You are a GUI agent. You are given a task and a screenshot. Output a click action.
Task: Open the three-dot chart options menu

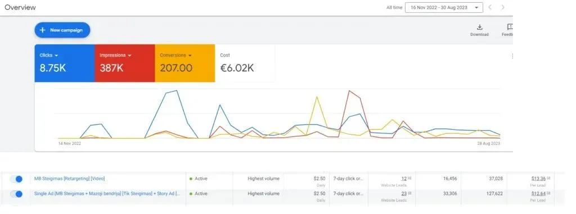(512, 56)
